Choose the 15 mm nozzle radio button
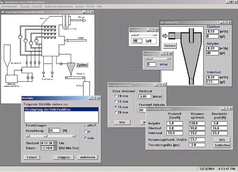This screenshot has height=172, width=238. [116, 107]
